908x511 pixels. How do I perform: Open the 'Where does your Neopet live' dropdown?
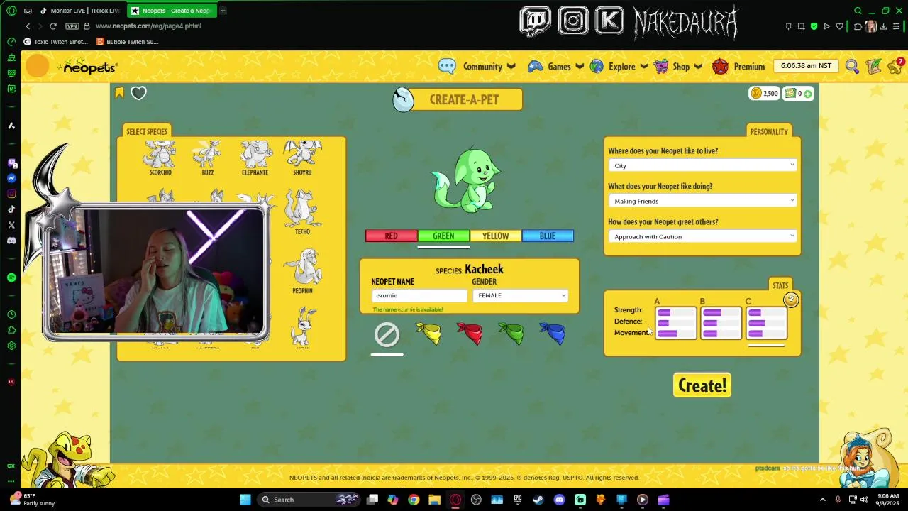pos(702,165)
